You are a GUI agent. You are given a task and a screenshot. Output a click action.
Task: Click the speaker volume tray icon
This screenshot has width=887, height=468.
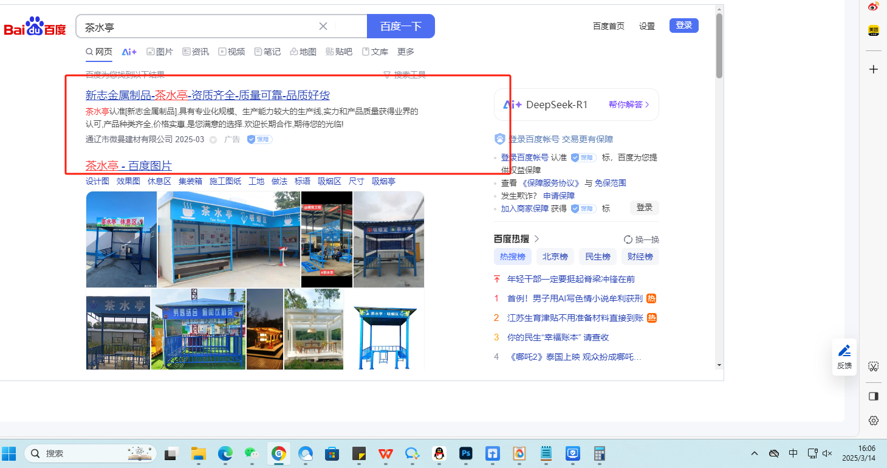click(827, 453)
